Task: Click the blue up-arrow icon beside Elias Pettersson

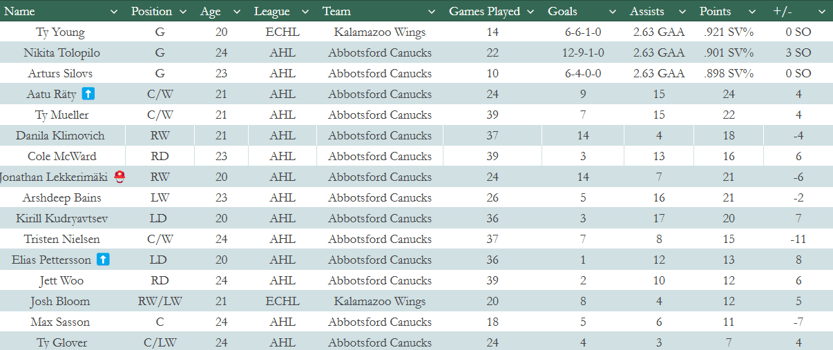Action: (x=103, y=260)
